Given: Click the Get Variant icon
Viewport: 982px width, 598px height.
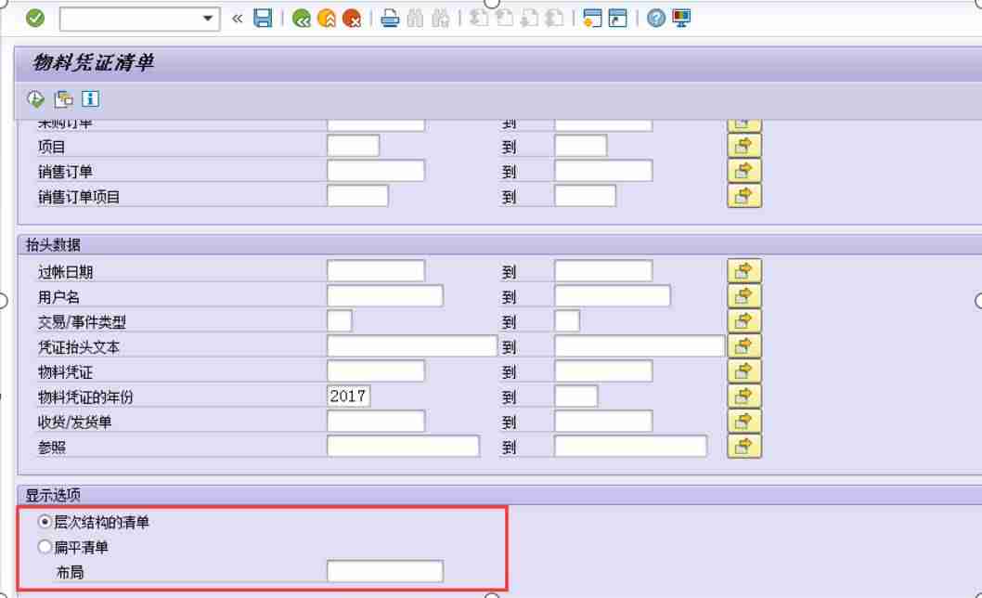Looking at the screenshot, I should coord(63,99).
